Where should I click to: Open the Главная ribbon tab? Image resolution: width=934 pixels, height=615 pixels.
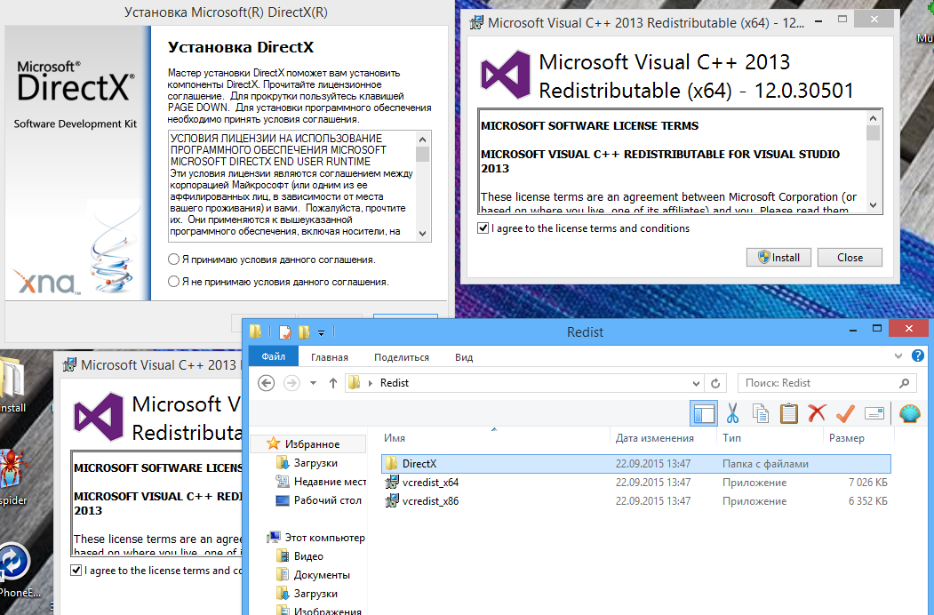tap(330, 357)
